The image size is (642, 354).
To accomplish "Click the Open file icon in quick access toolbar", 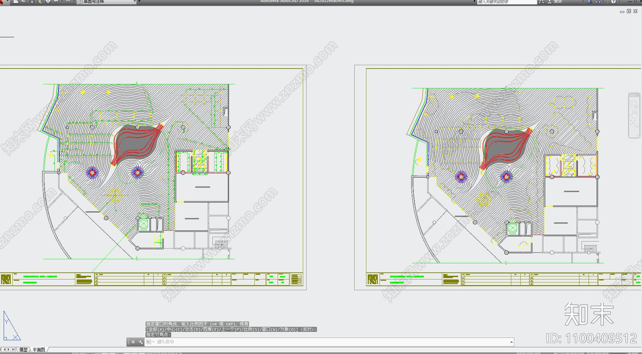I will pyautogui.click(x=24, y=2).
